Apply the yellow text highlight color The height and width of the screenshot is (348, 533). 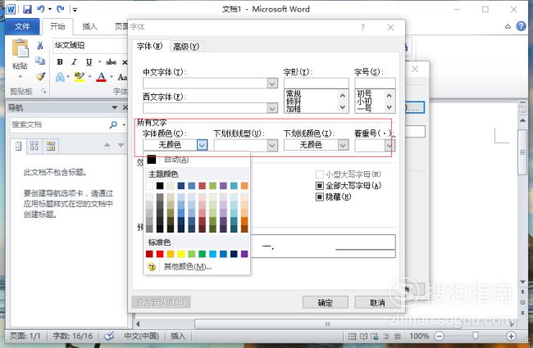coord(80,77)
